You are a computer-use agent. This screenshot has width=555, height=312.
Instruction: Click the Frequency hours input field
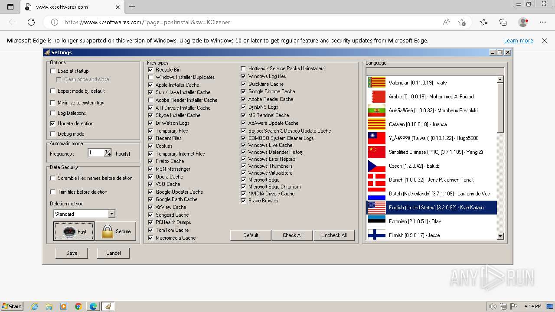tap(96, 153)
